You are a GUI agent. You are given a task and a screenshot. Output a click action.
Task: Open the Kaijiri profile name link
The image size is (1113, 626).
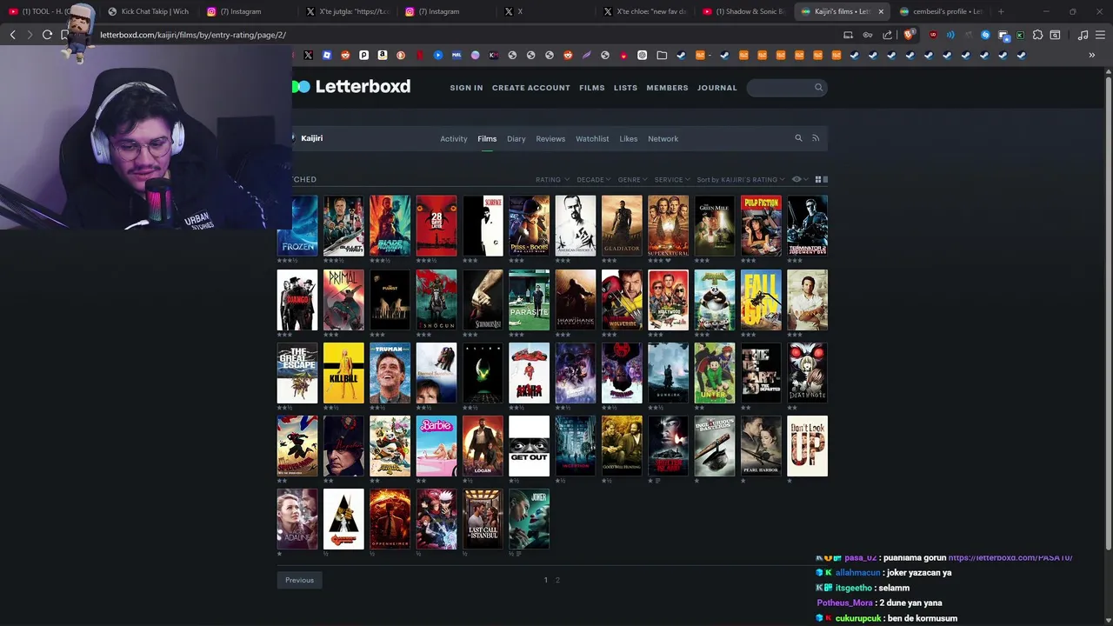[312, 138]
